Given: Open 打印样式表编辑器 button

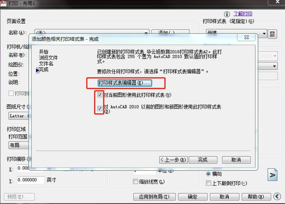Looking at the screenshot, I should [x=125, y=83].
